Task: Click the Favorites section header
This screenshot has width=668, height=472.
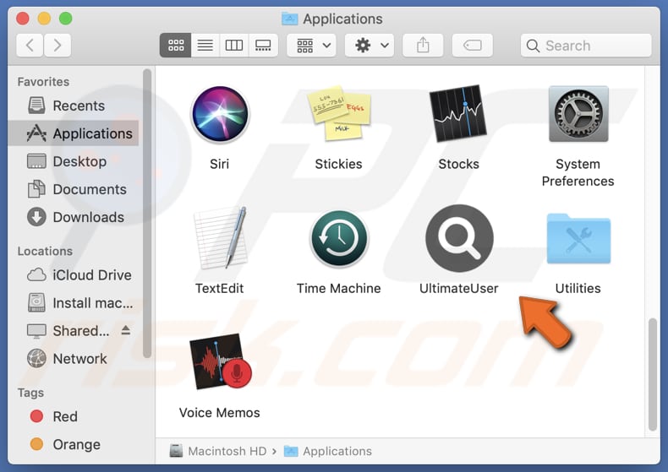Action: [x=43, y=82]
